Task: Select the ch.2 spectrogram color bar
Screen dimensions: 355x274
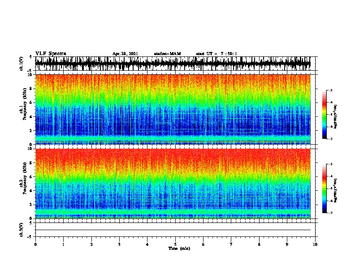Action: click(325, 188)
